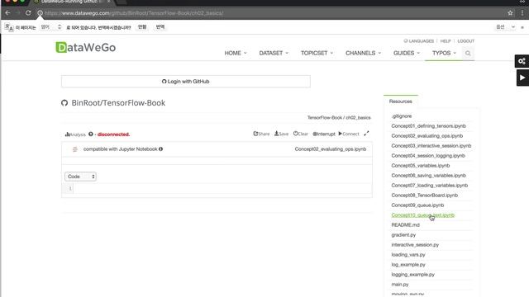Open the Chrome three-dot menu
This screenshot has height=297, width=529.
point(522,13)
